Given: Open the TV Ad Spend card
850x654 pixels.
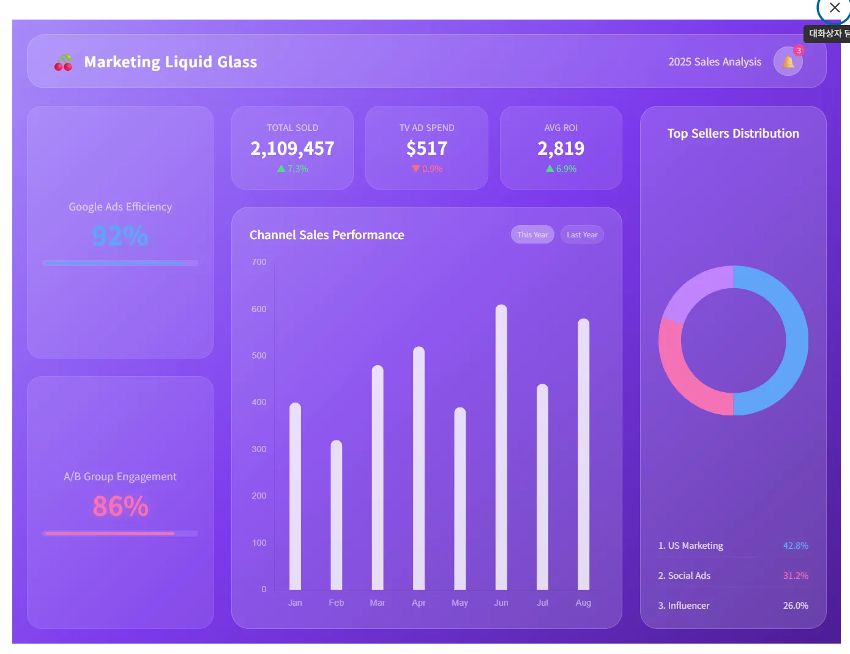Looking at the screenshot, I should coord(427,147).
